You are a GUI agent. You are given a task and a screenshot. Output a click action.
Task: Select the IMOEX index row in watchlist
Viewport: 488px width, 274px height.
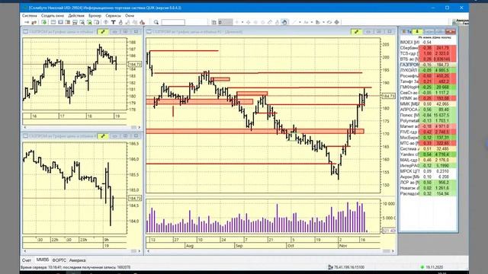(x=428, y=43)
